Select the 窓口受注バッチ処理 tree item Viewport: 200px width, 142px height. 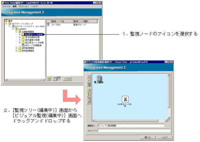point(34,43)
